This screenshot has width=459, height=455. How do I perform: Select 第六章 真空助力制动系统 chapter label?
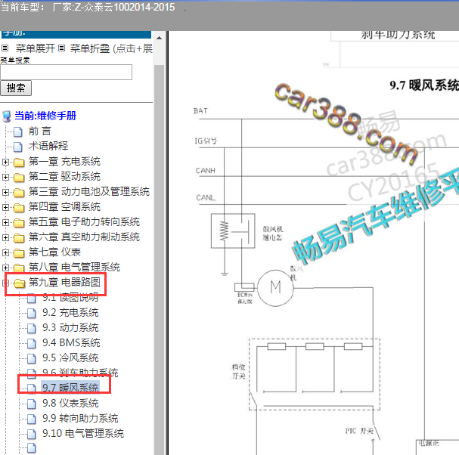tap(84, 237)
